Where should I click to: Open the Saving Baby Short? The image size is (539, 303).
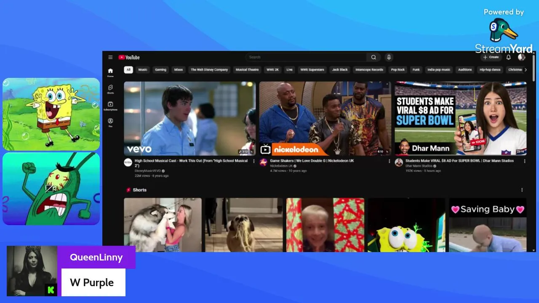click(x=488, y=225)
